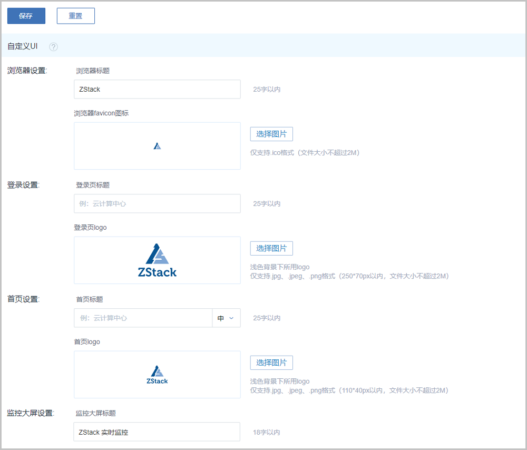527x450 pixels.
Task: Click the 重置 reset button
Action: pos(75,16)
